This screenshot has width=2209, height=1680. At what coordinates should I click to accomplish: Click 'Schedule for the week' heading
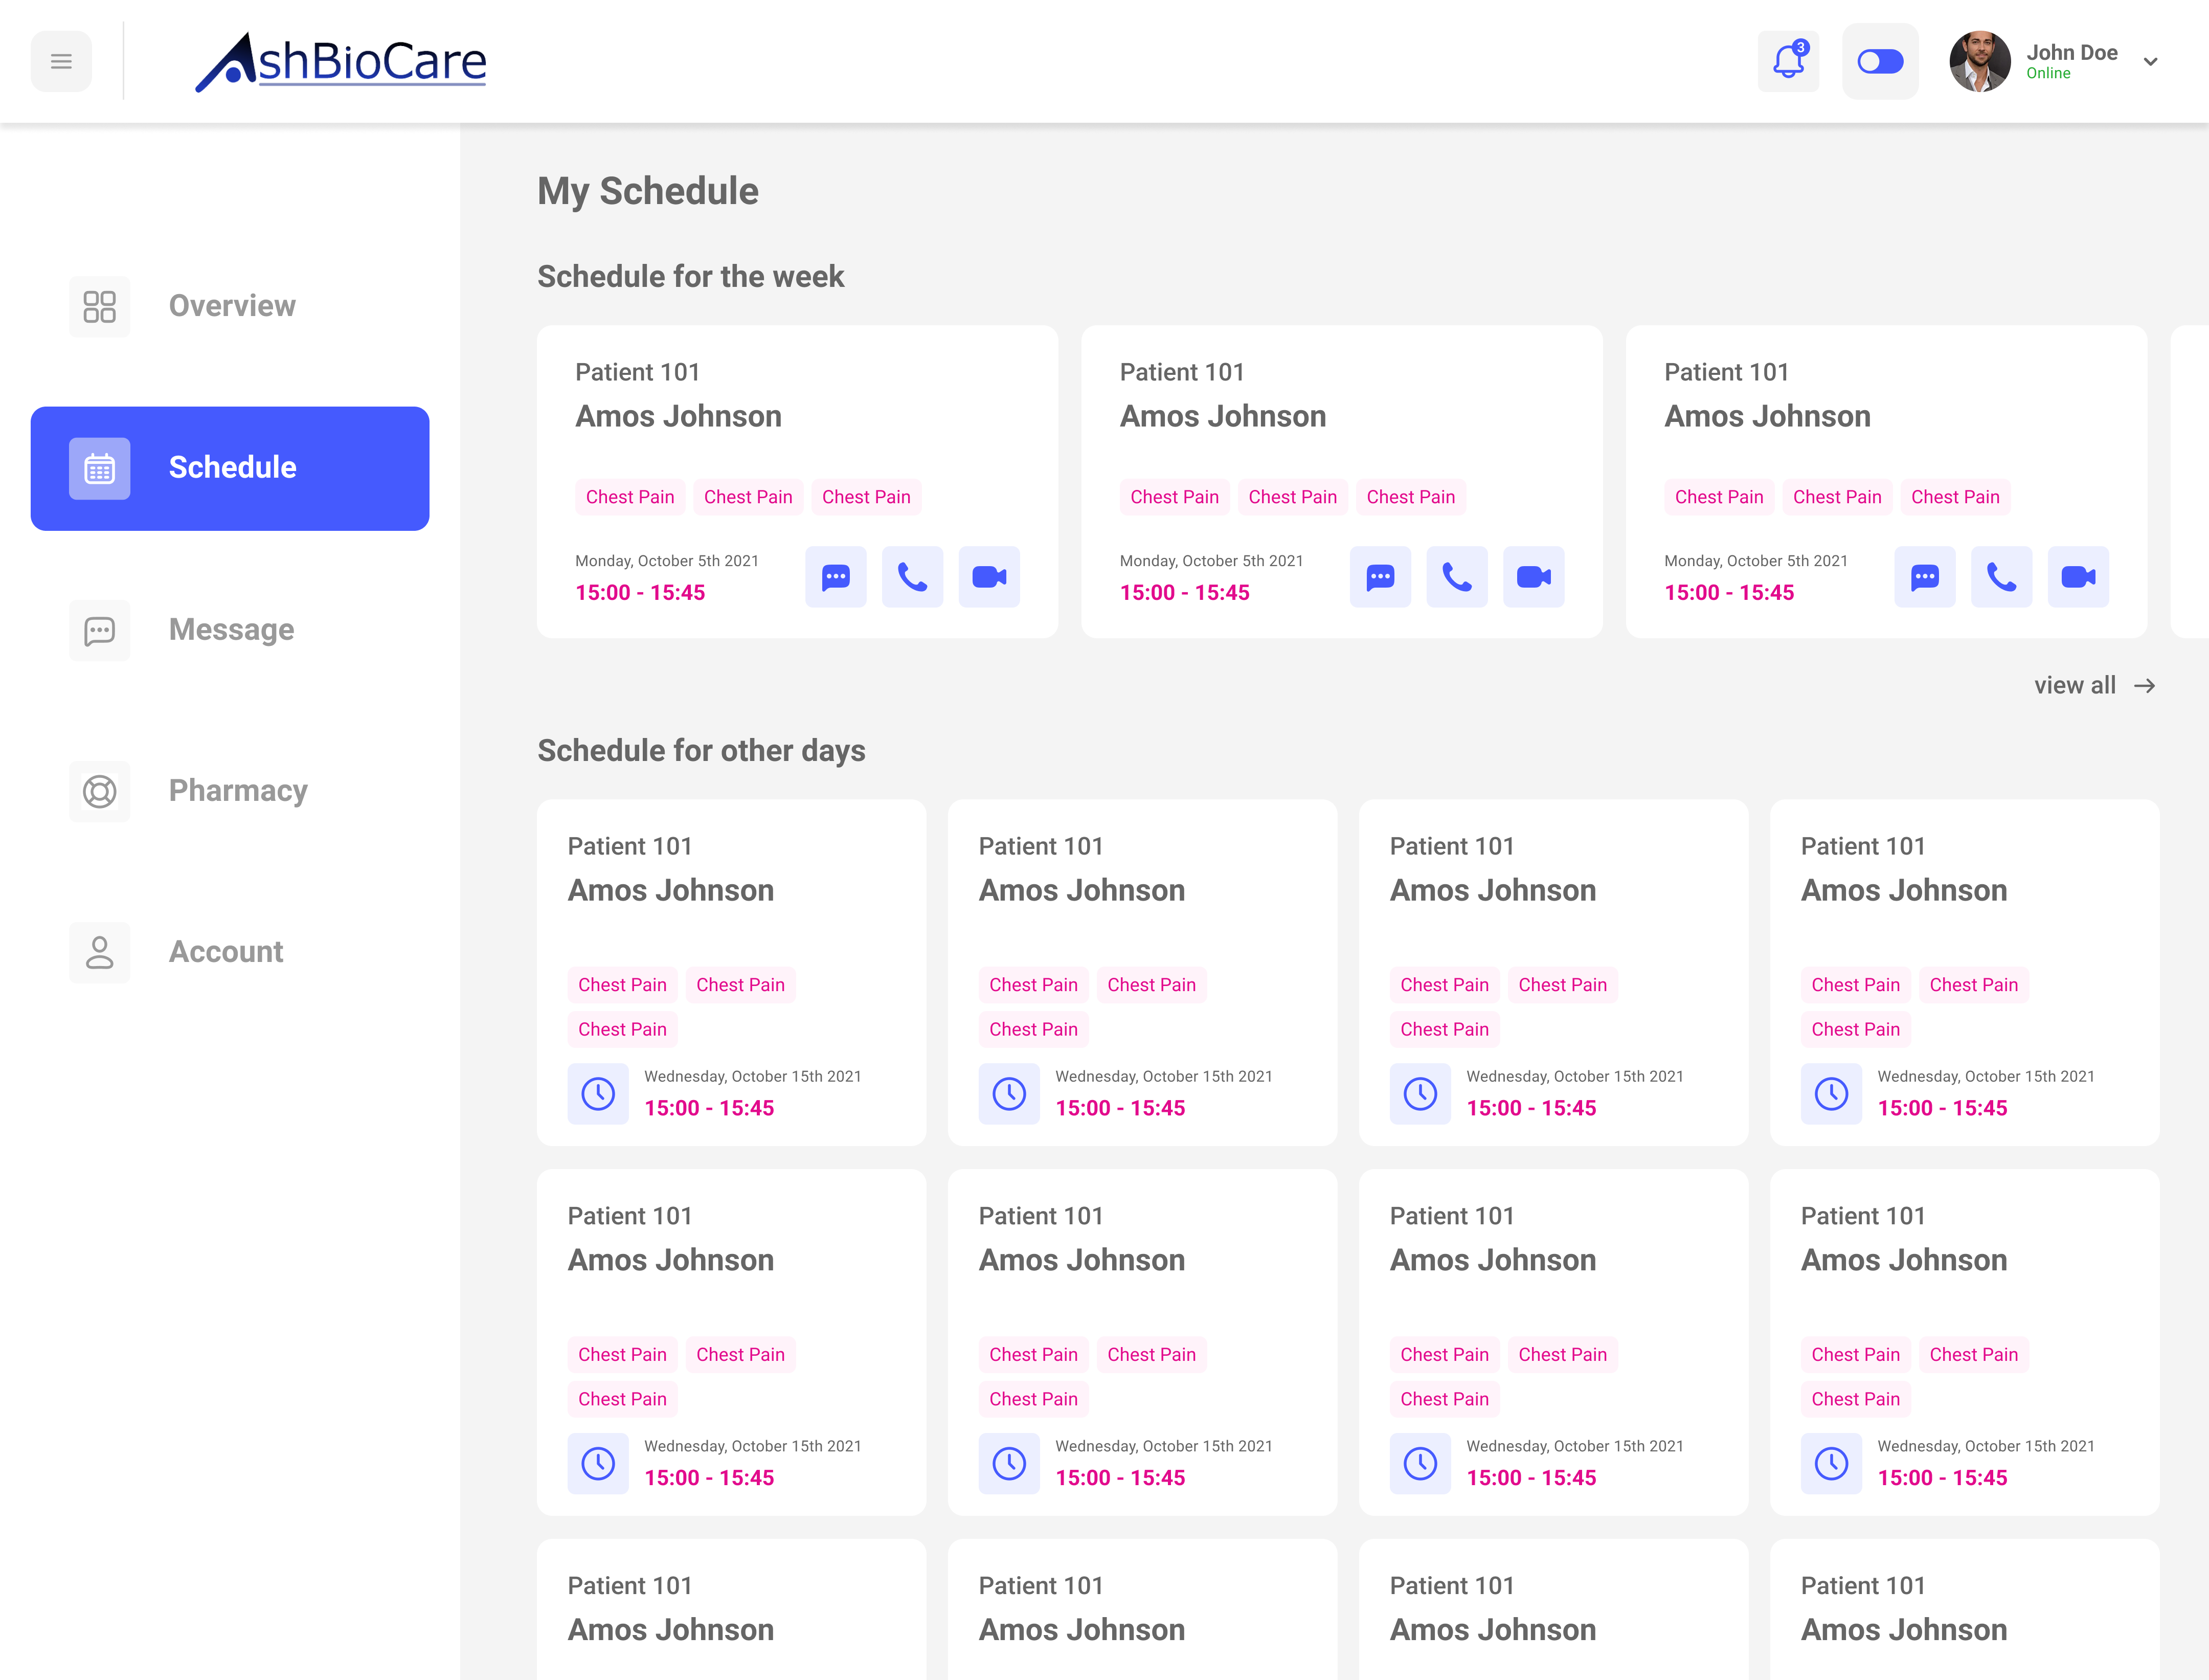(x=691, y=277)
